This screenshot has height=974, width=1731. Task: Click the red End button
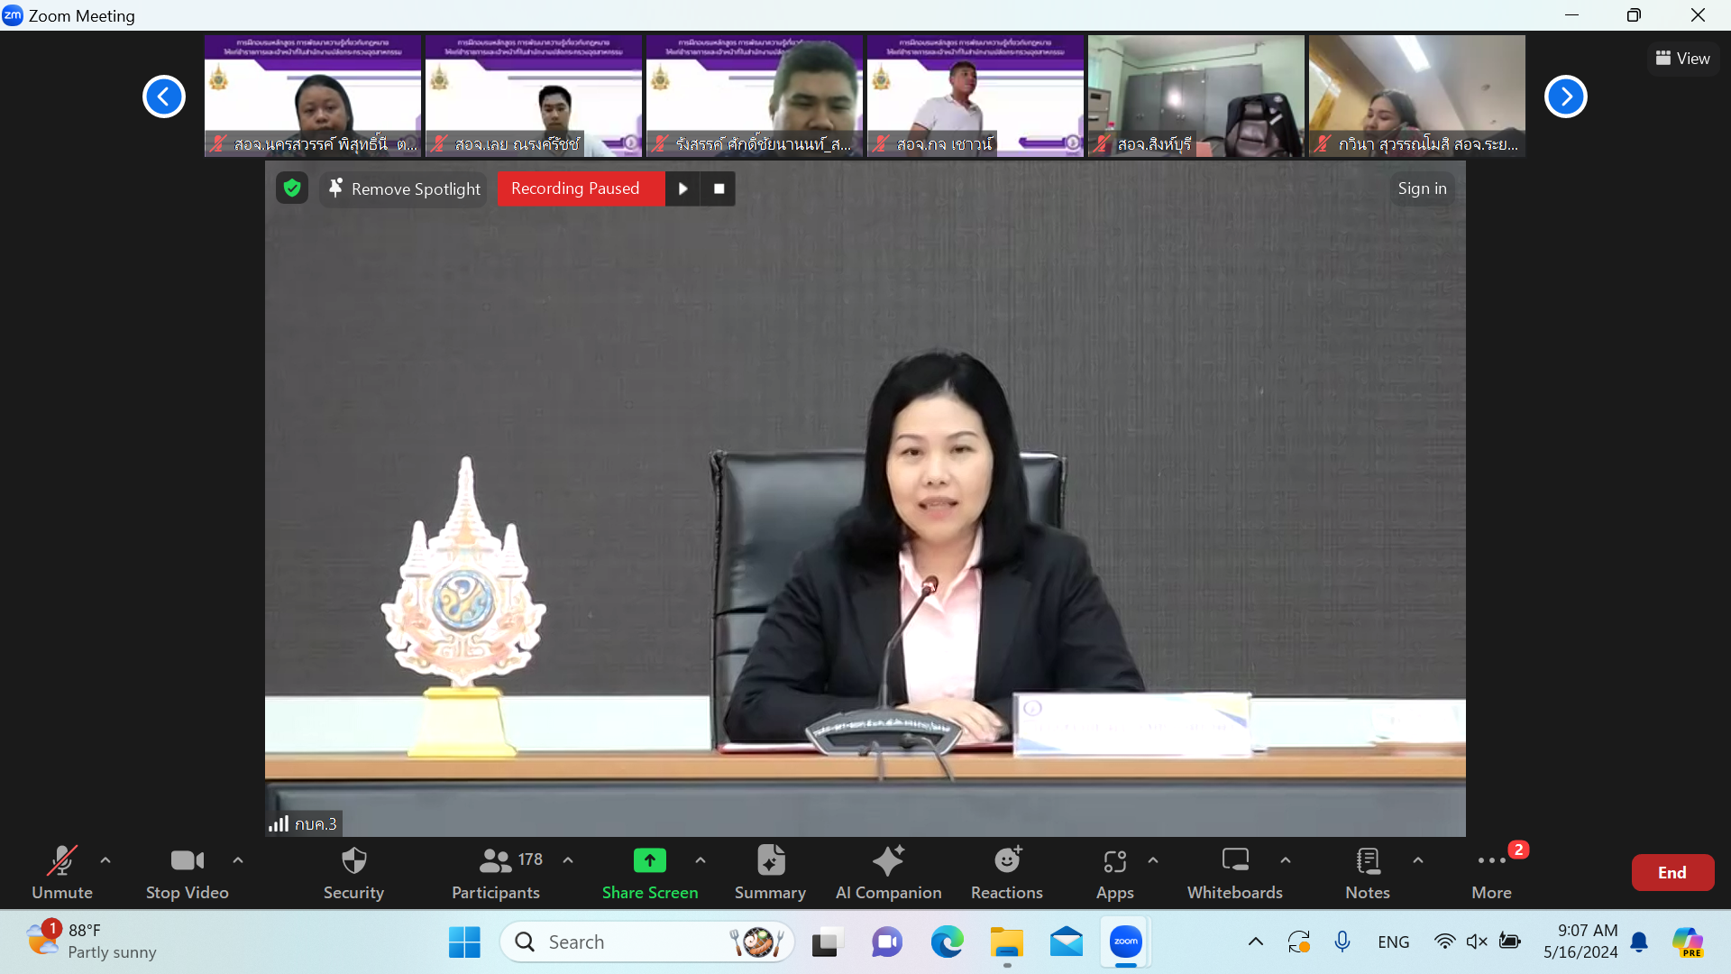[x=1671, y=872]
